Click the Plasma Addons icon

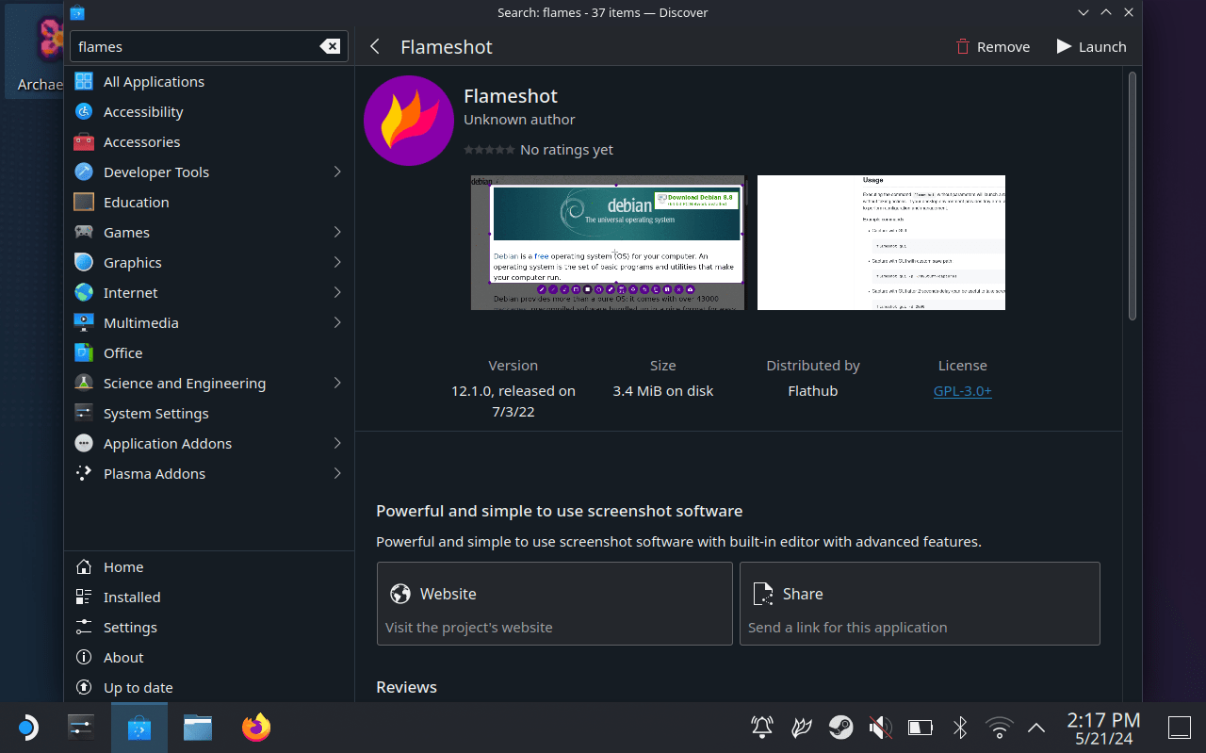click(x=84, y=473)
